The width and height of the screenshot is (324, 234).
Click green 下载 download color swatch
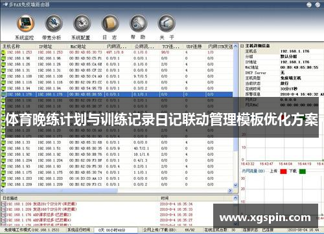[x=303, y=171]
